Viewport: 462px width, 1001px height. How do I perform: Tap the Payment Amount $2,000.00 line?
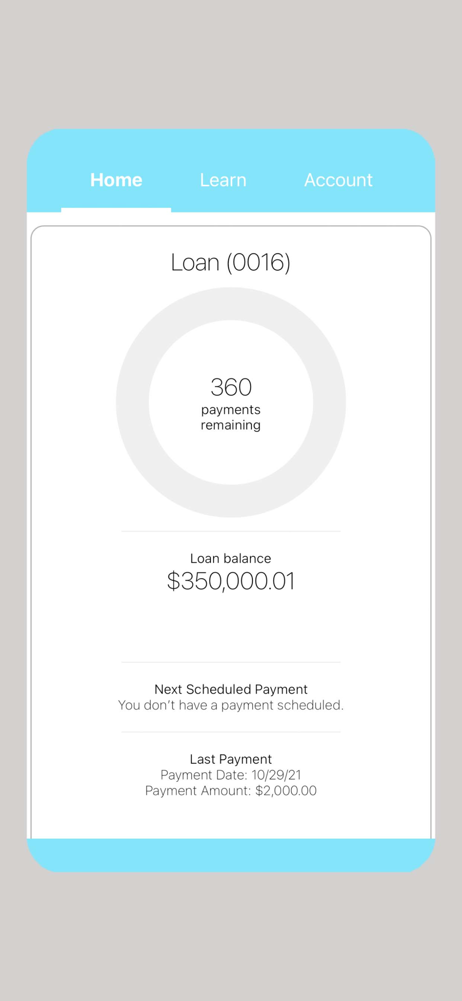tap(230, 791)
